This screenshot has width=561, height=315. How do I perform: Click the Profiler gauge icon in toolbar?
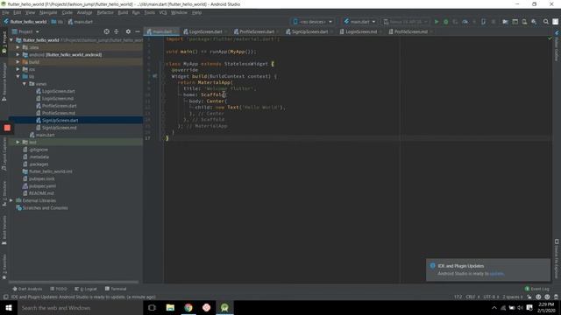pyautogui.click(x=465, y=22)
